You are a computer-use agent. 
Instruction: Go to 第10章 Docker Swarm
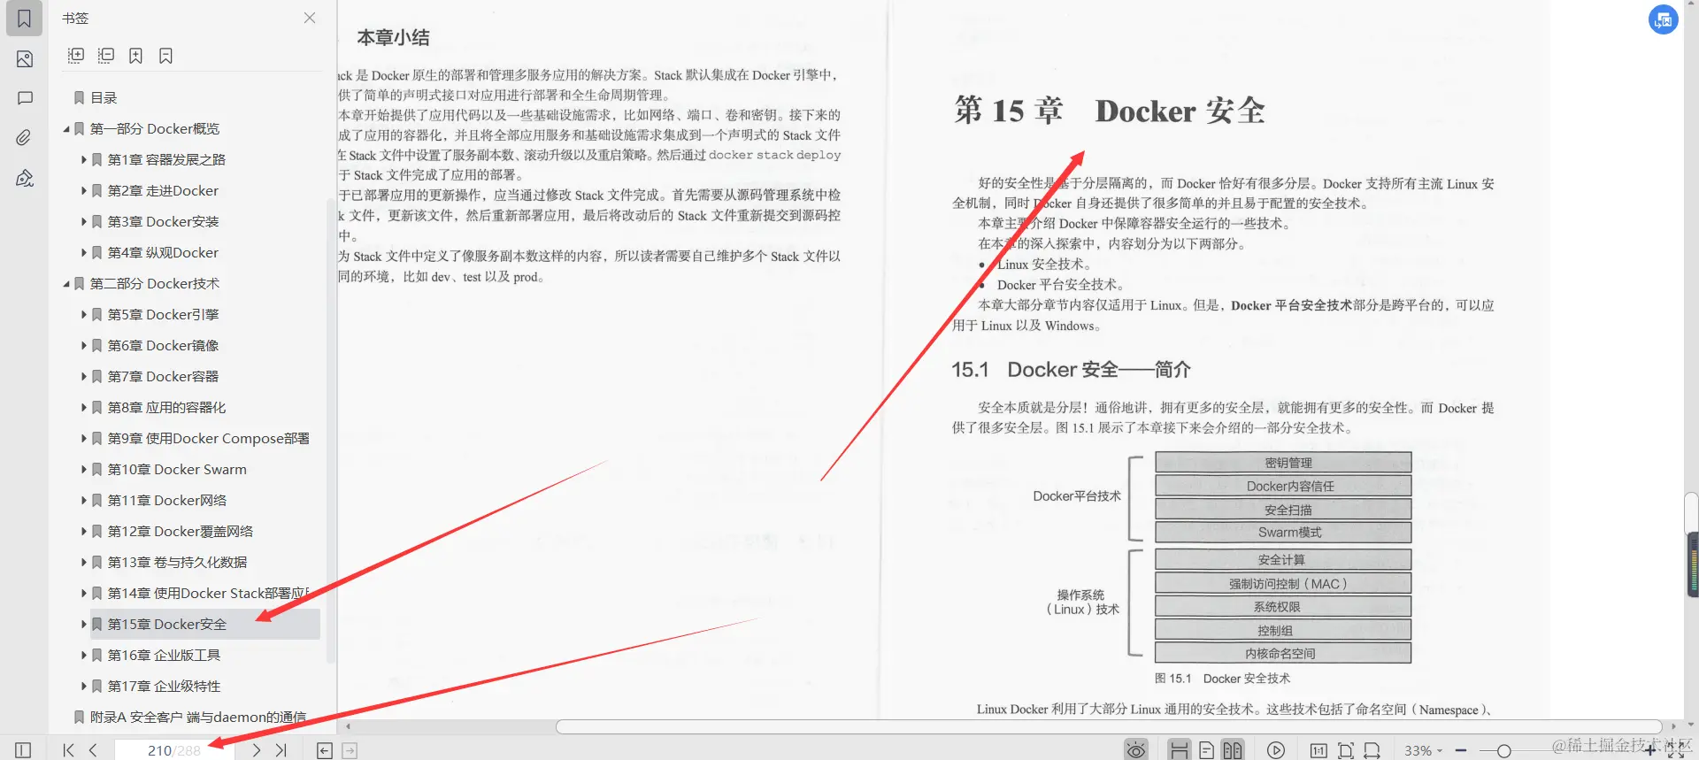pos(177,470)
